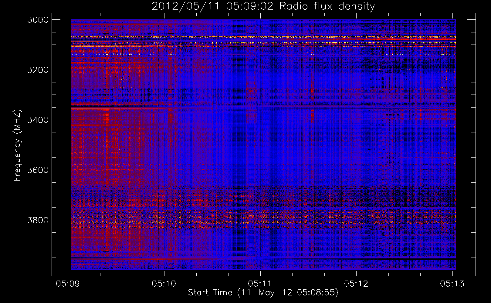Click the 3800 frequency axis label
This screenshot has height=303, width=491.
(x=38, y=220)
